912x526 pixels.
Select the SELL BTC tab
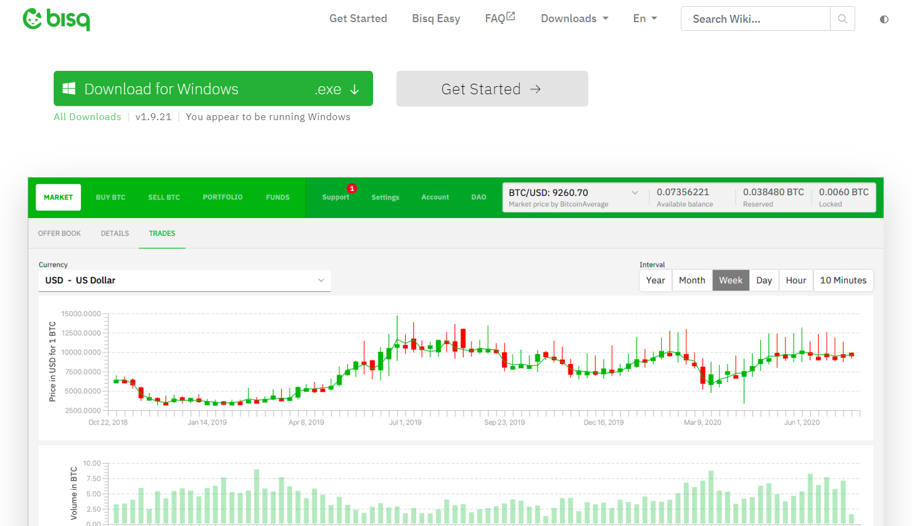point(164,197)
